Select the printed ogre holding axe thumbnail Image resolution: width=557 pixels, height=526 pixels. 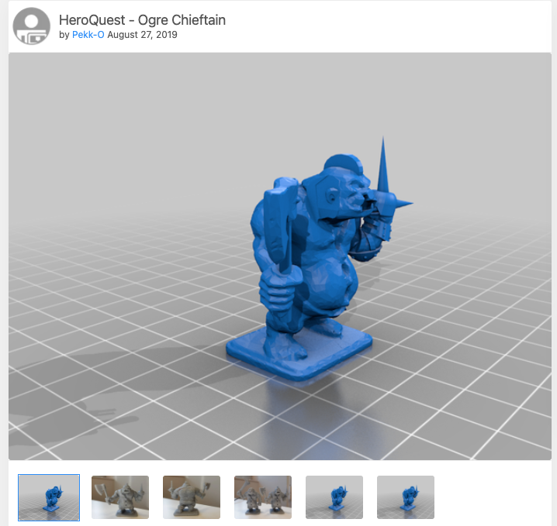[x=120, y=497]
